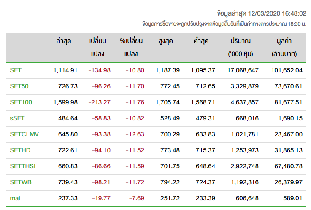The height and width of the screenshot is (210, 311).
Task: Open the SETCLMV index link
Action: 24,134
